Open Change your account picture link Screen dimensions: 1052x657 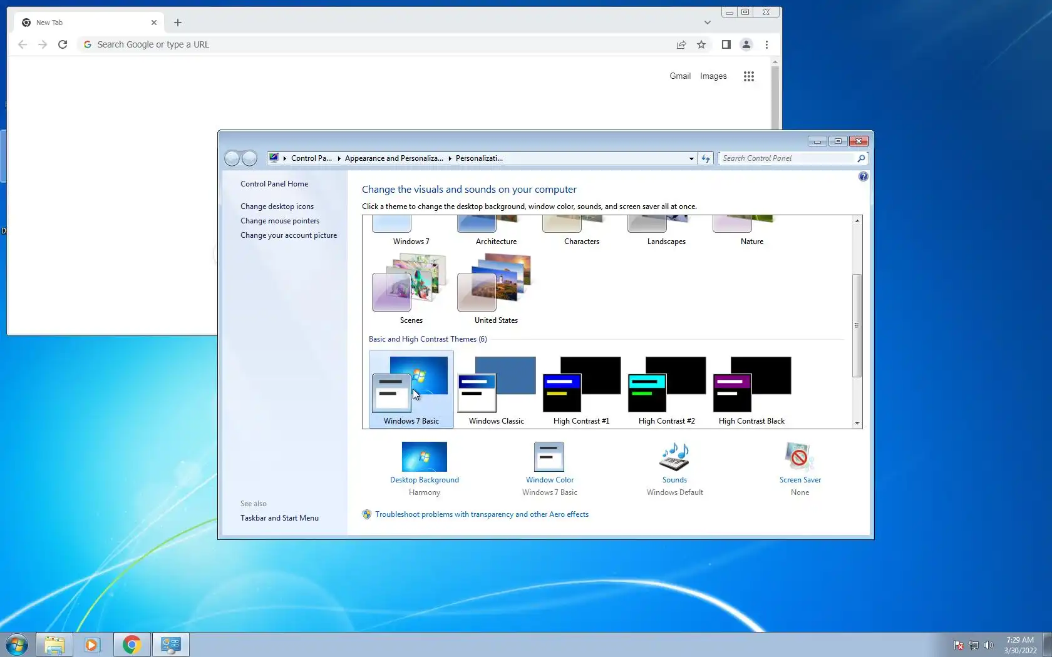[289, 235]
